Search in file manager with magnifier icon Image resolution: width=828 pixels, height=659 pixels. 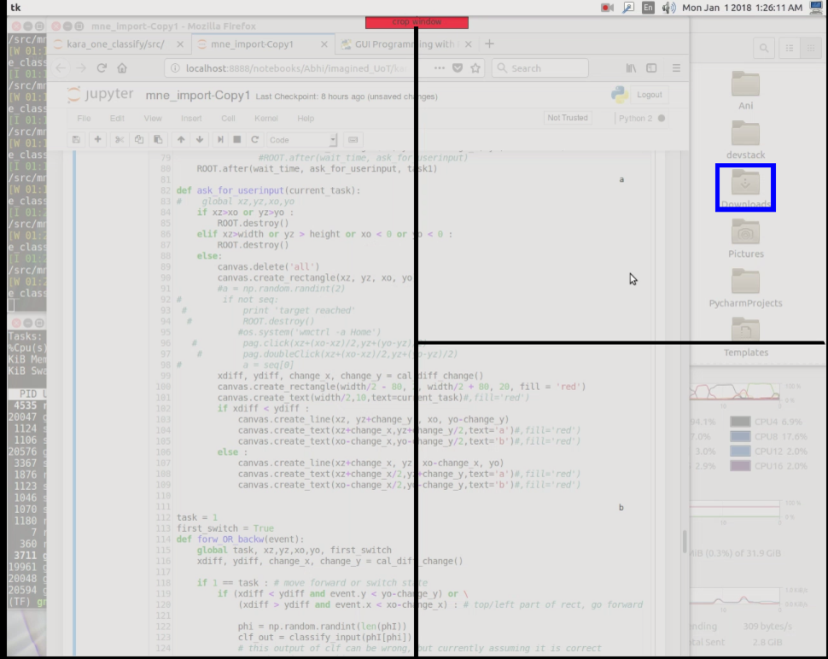pyautogui.click(x=764, y=48)
